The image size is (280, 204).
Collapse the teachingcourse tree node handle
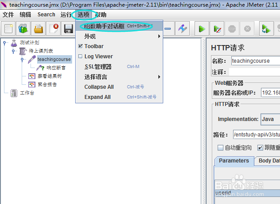click(22, 60)
